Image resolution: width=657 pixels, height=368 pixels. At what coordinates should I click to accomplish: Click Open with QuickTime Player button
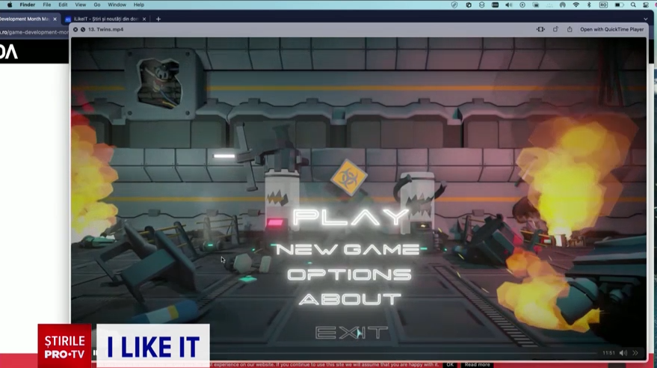(x=611, y=29)
